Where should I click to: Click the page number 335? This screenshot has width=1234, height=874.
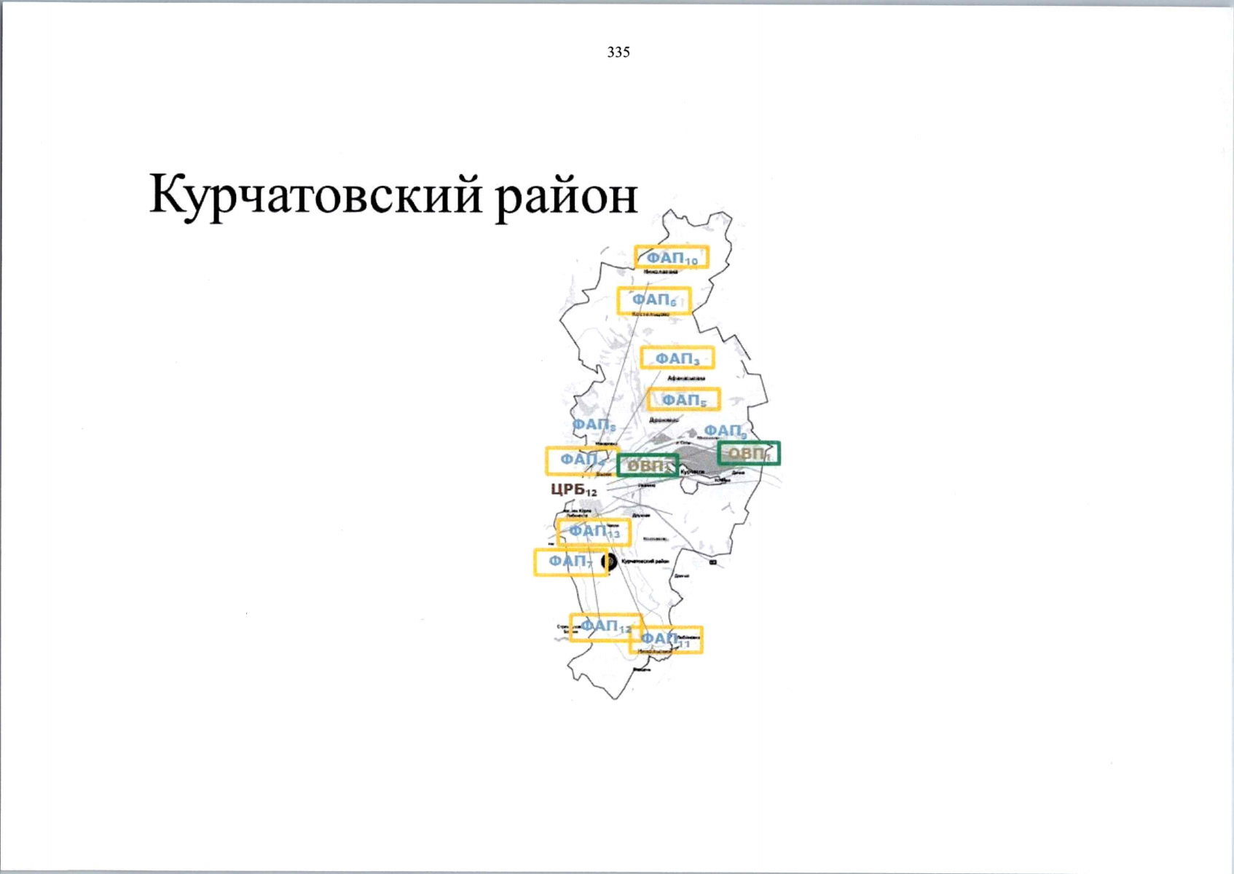tap(617, 52)
